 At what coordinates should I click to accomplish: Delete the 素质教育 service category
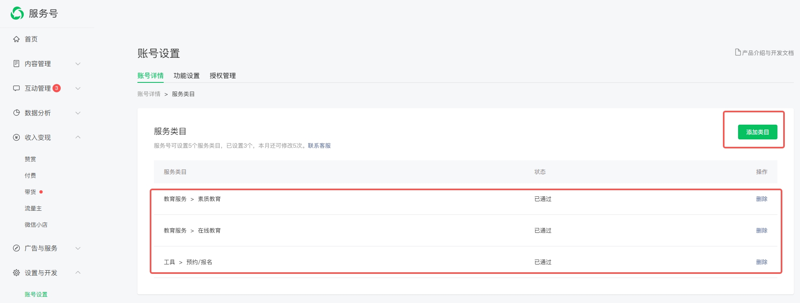click(x=761, y=199)
